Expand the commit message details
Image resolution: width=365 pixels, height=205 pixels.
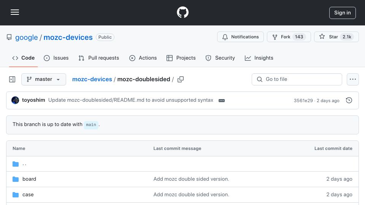tap(222, 100)
